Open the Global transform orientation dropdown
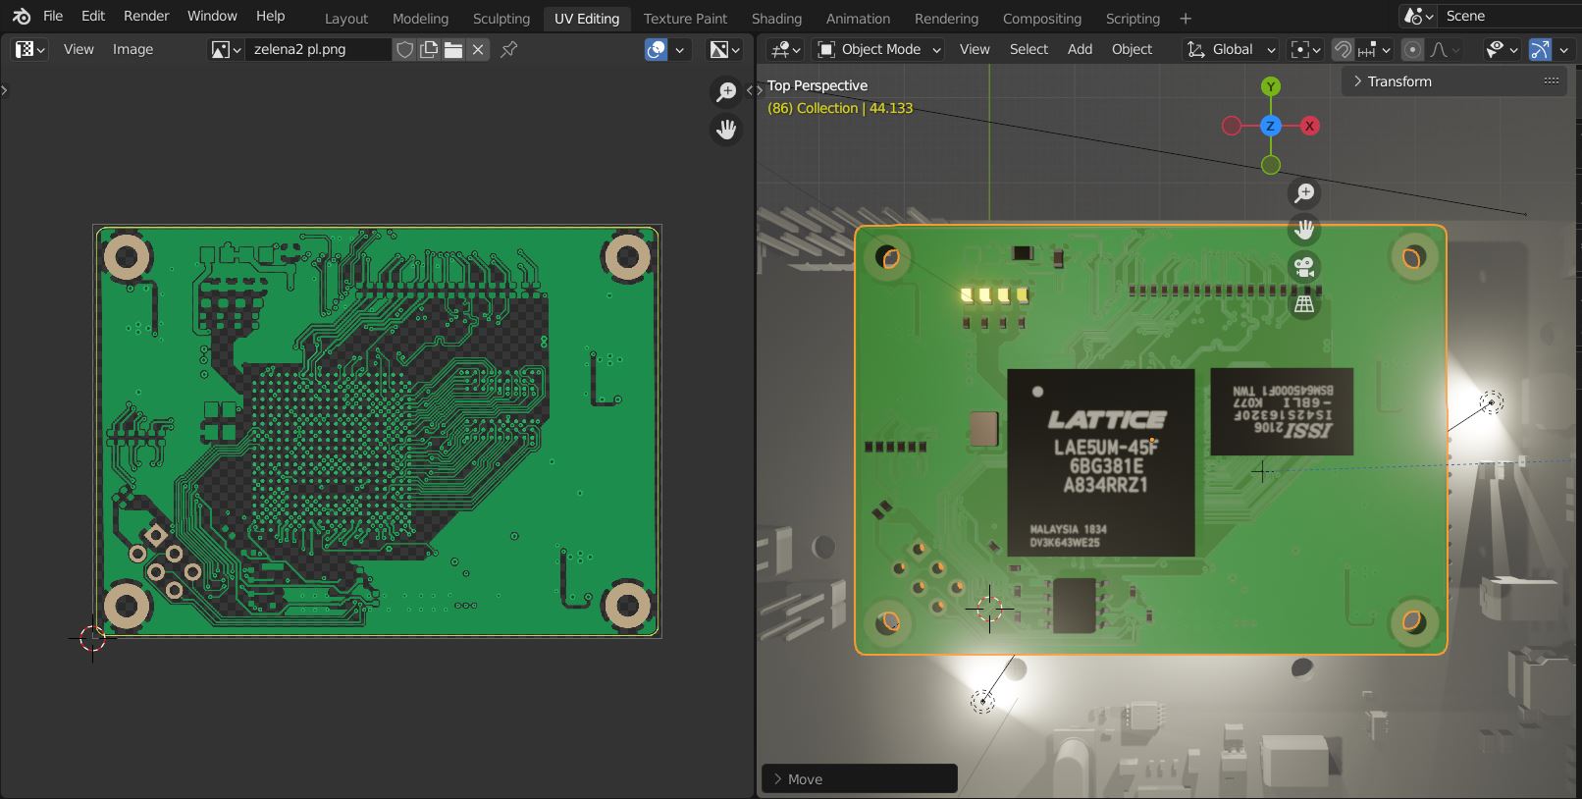Screen dimensions: 1582x799 click(x=1231, y=49)
